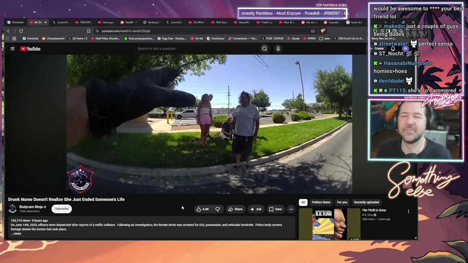Open the Ask AI button
Viewport: 468px width, 263px height.
(256, 209)
